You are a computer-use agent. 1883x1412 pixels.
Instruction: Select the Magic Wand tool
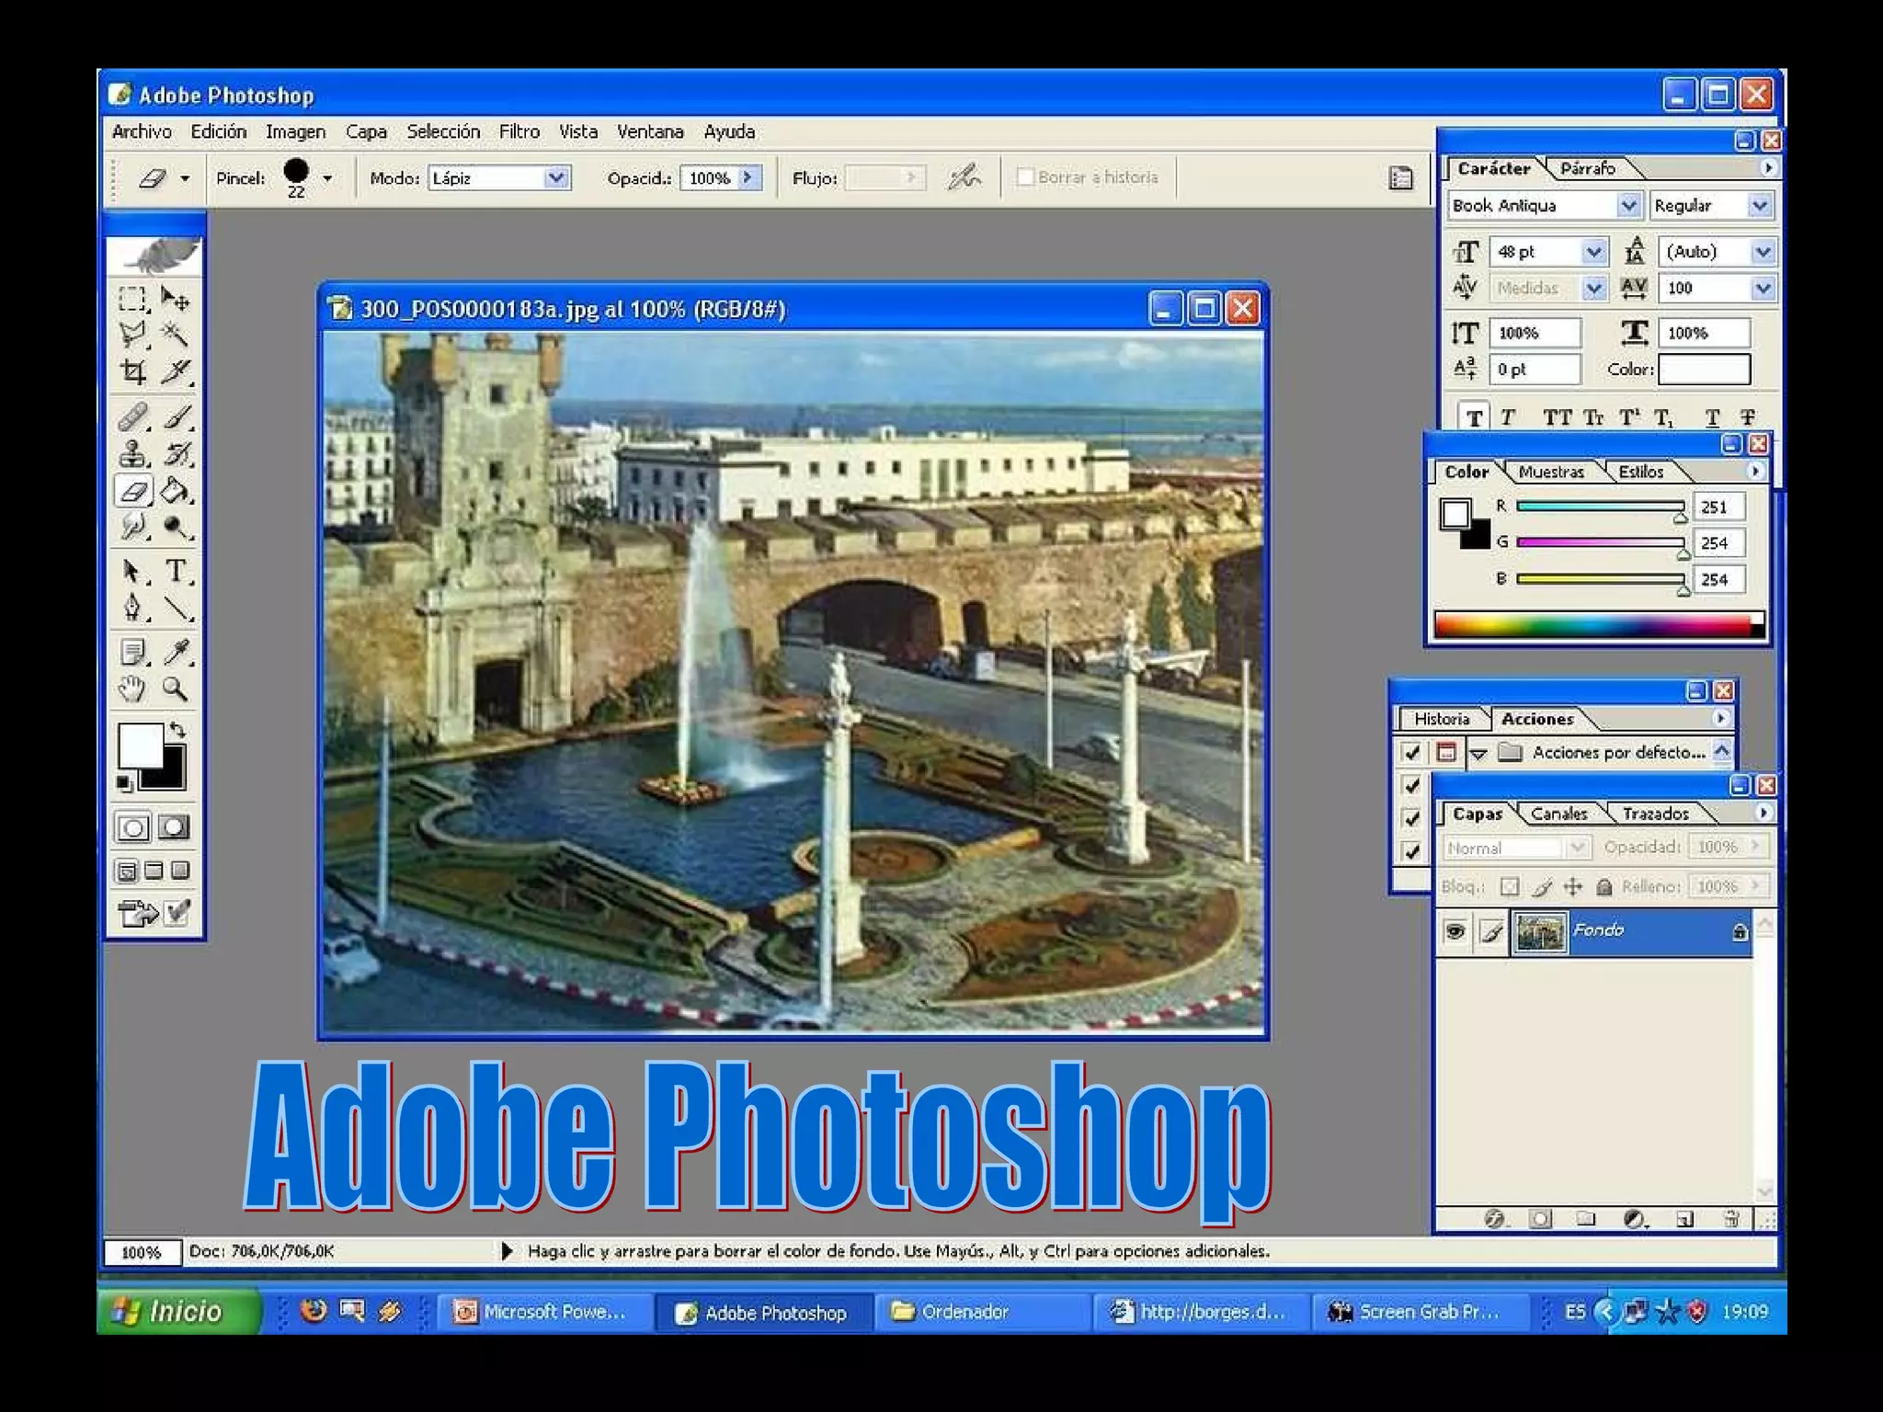point(175,335)
